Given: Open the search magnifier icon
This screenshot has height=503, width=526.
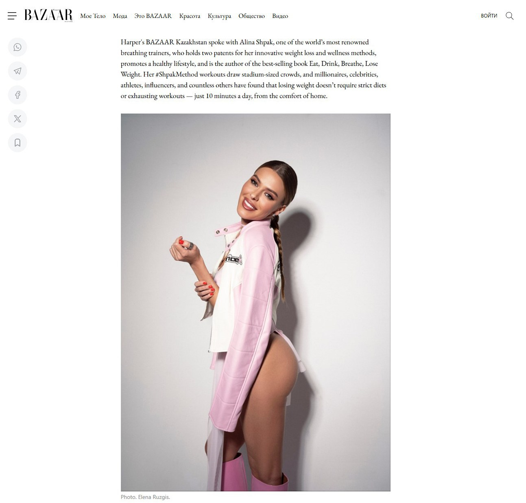Looking at the screenshot, I should [509, 16].
